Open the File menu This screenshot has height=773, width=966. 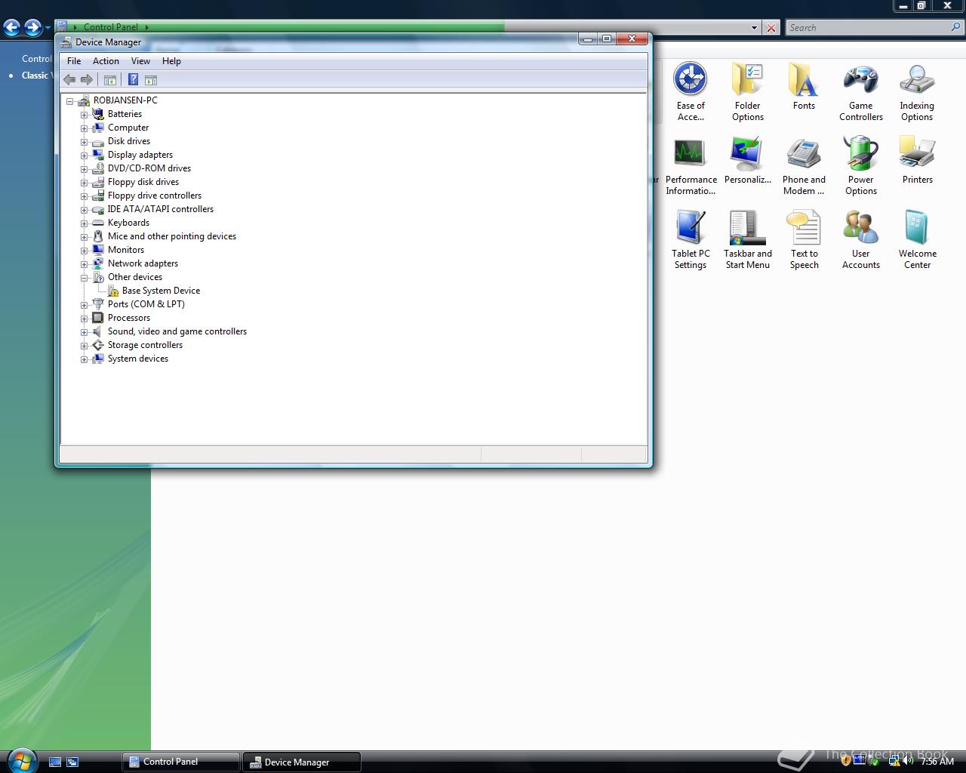74,61
